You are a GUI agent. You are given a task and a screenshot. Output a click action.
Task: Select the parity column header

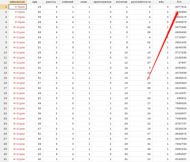[x=51, y=2]
